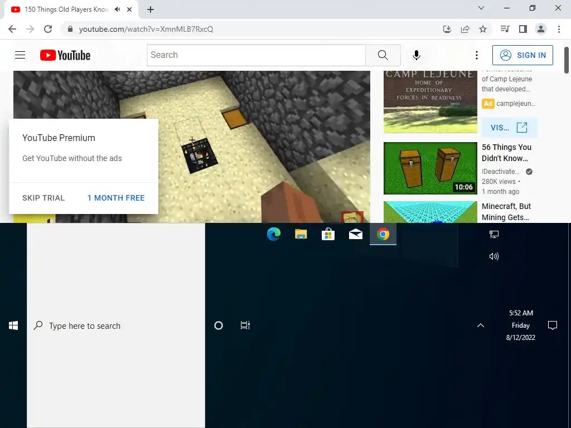Open Cortana circle icon

pyautogui.click(x=219, y=325)
